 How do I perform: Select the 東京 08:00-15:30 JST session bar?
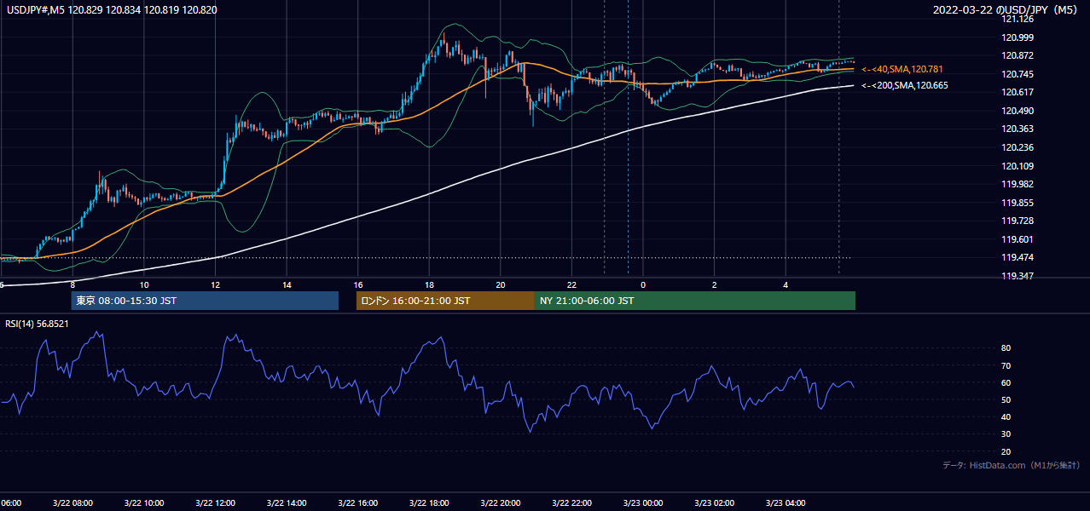[205, 301]
